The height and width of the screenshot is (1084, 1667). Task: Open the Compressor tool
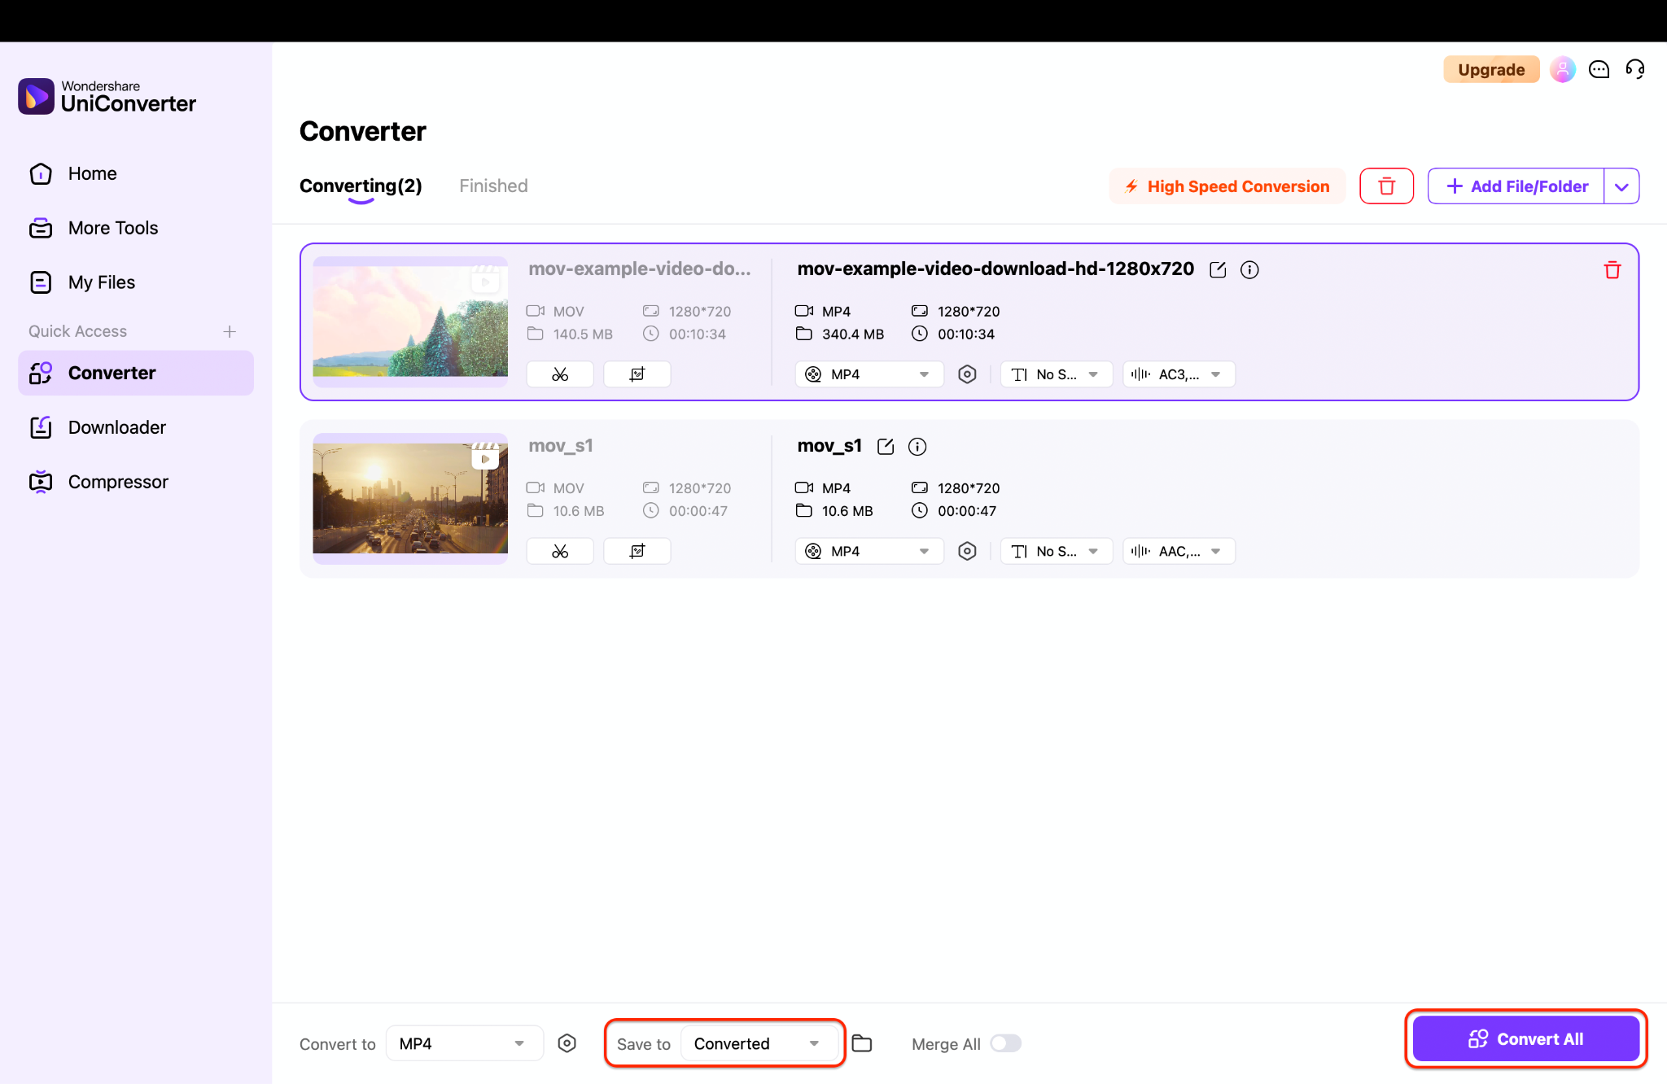click(118, 481)
